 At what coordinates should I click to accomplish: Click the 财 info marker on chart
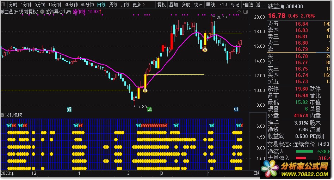236,109
